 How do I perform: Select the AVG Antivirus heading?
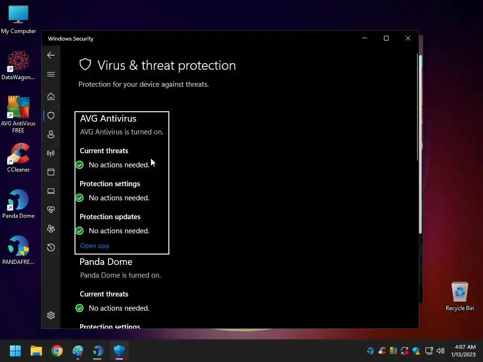[108, 118]
